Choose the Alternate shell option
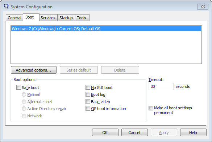Viewport: 212px width, 142px height. [24, 102]
